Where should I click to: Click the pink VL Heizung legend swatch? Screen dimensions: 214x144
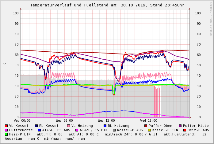[68, 126]
